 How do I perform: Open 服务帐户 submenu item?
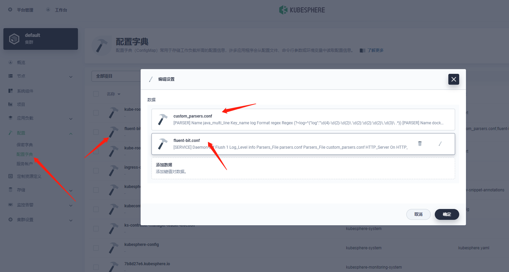coord(25,164)
